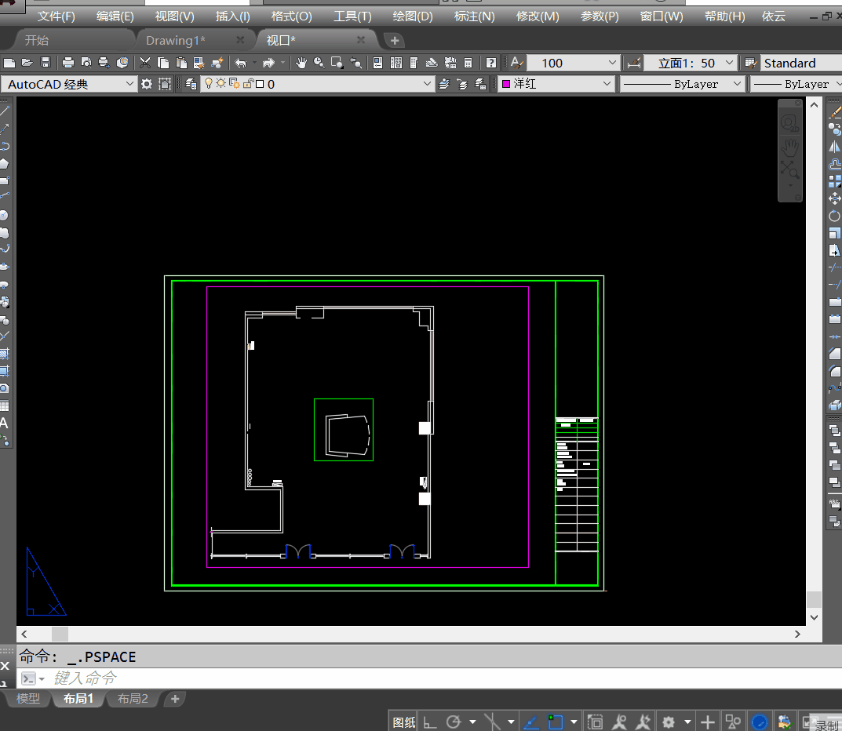This screenshot has height=731, width=842.
Task: Open the 文件(F) menu
Action: click(x=56, y=16)
